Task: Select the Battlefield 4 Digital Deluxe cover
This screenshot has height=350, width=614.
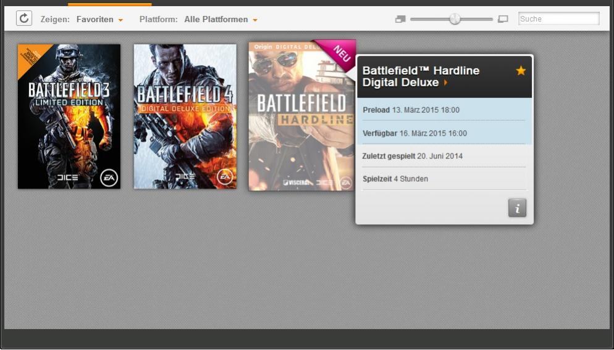Action: (185, 116)
